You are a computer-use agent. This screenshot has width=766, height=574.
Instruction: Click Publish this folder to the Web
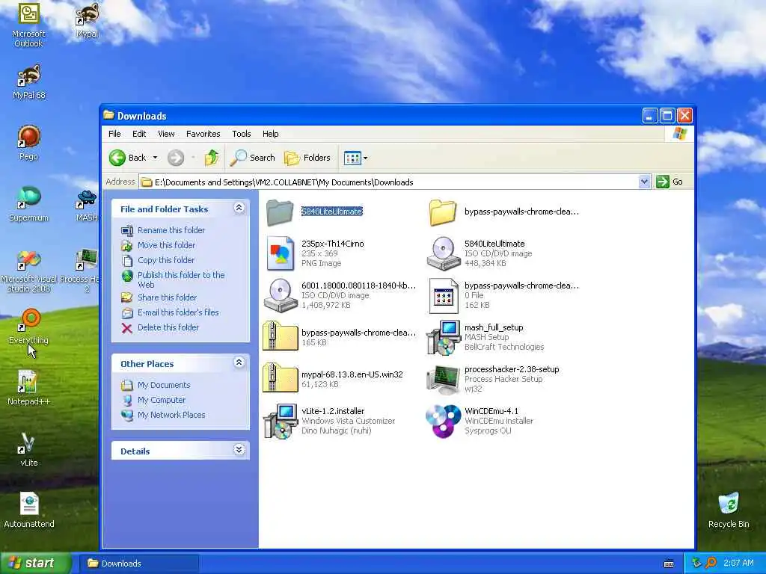(x=181, y=280)
